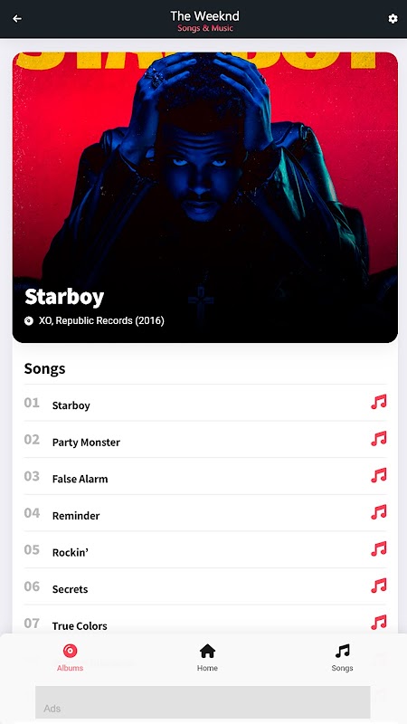
Task: Open the Songs tab
Action: 342,658
